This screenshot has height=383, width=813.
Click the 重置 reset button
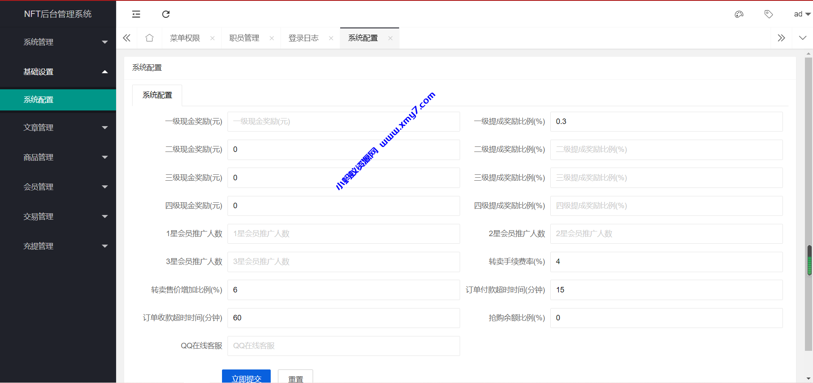295,378
